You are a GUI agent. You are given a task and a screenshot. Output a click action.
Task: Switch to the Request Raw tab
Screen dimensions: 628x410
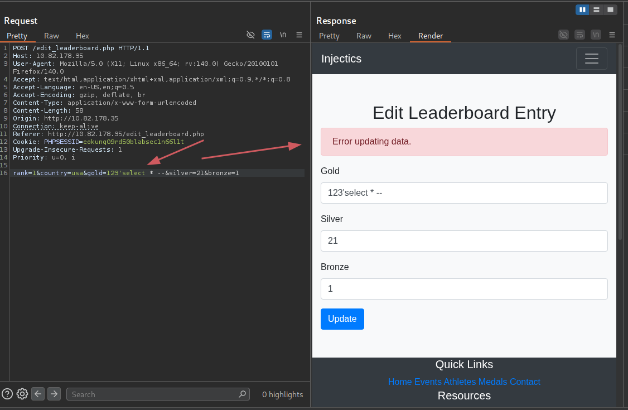pos(51,36)
